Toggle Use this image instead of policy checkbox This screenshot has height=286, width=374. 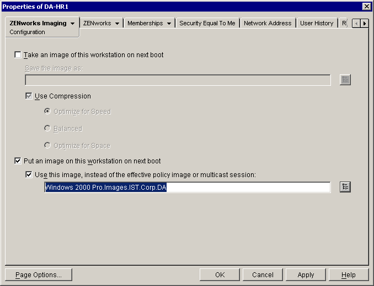[29, 175]
